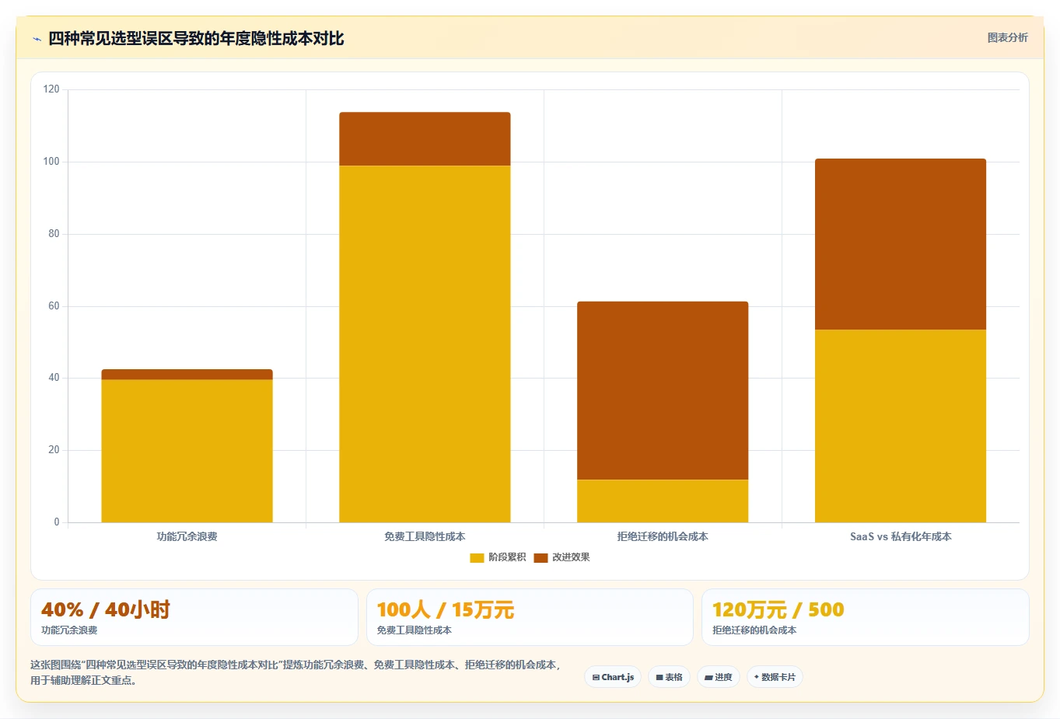Click the 拒绝迁移的机会成本 caption in the third stat card

[x=754, y=630]
